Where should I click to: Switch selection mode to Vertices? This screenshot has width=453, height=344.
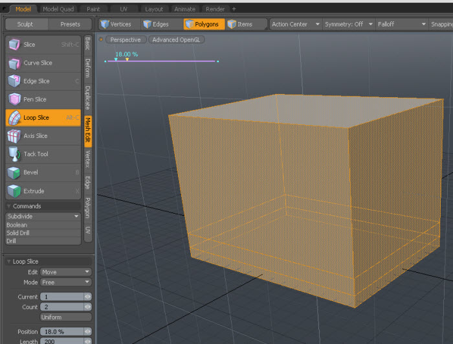point(115,24)
